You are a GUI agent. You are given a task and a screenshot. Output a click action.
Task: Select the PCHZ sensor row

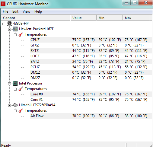click(91, 67)
